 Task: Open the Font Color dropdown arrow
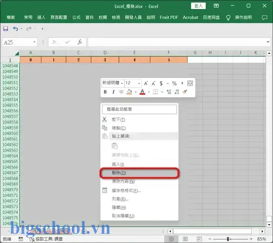pos(149,92)
